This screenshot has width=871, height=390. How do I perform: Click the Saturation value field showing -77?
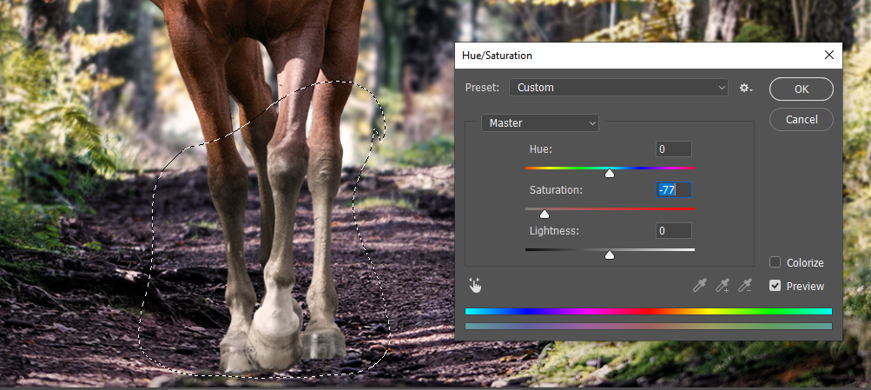coord(673,190)
